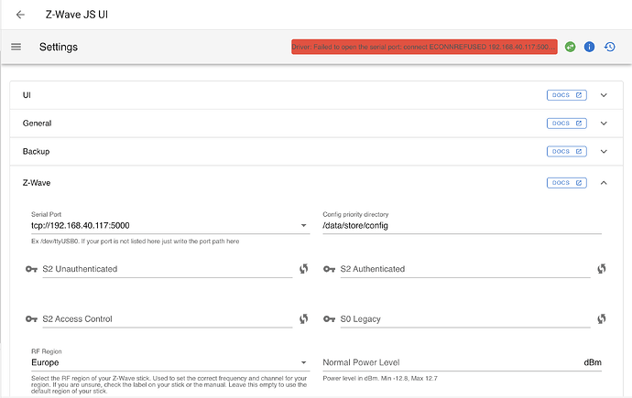
Task: Click the red driver error banner
Action: coord(424,47)
